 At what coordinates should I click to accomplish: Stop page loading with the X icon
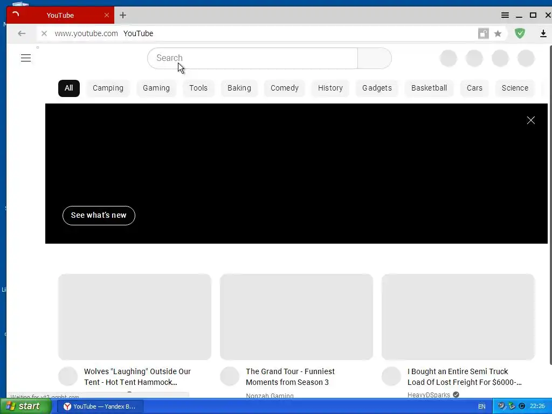pyautogui.click(x=44, y=33)
